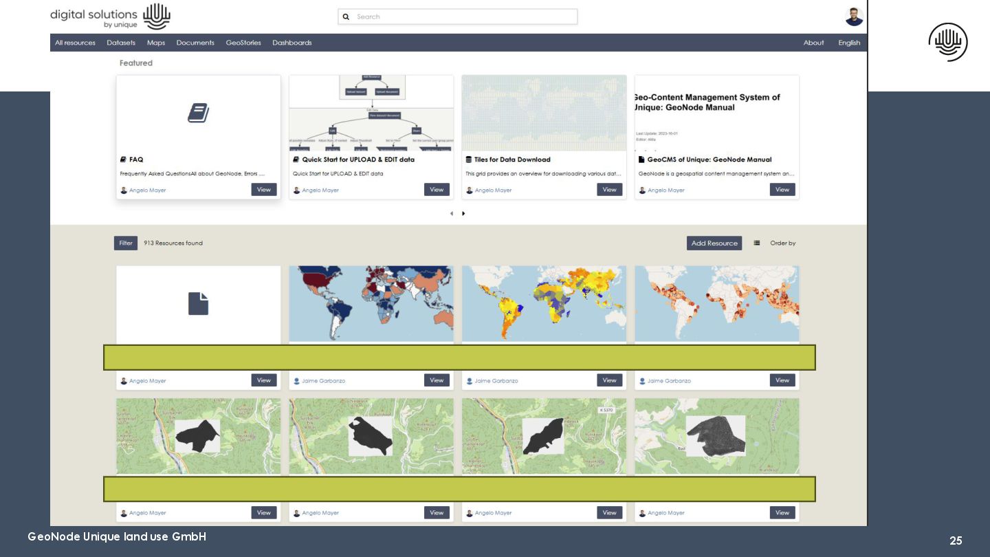Go to next featured carousel page
Viewport: 990px width, 557px height.
tap(463, 213)
